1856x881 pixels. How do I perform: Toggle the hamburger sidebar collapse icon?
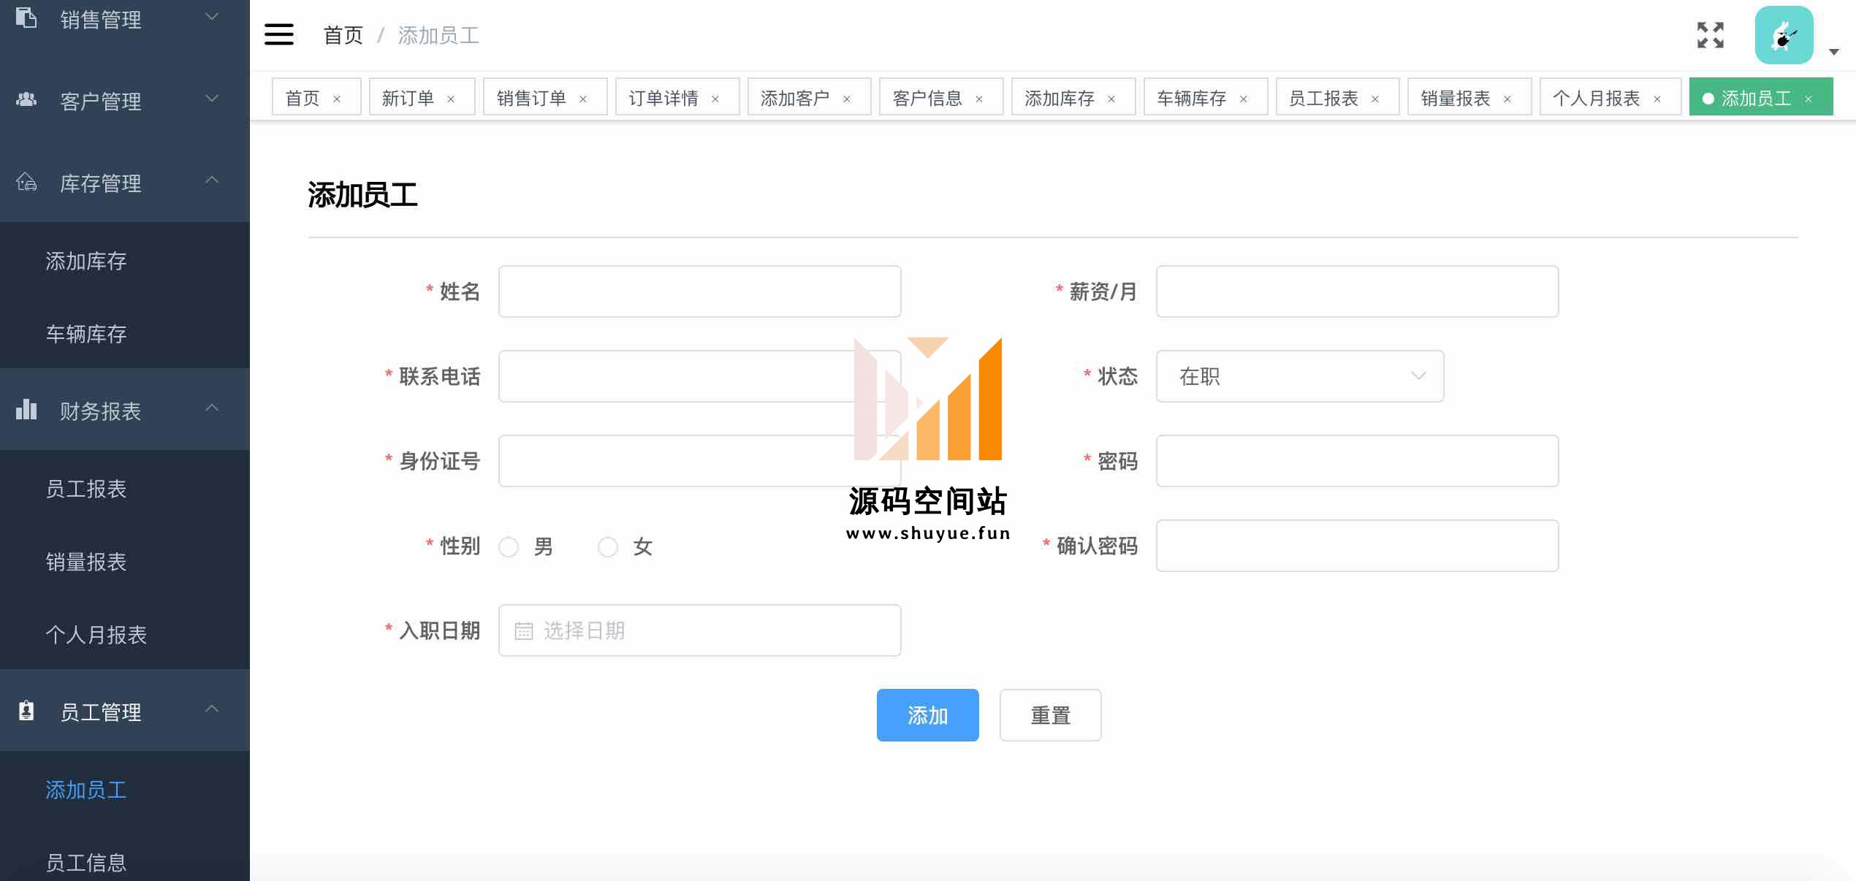click(278, 34)
